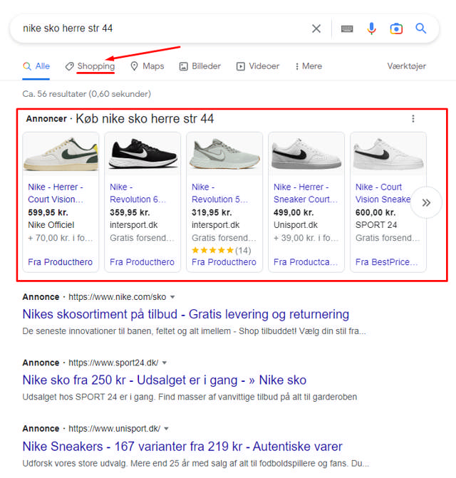Open the Nike - Herrer - Sneaker Court link
The height and width of the screenshot is (478, 456).
(x=306, y=193)
